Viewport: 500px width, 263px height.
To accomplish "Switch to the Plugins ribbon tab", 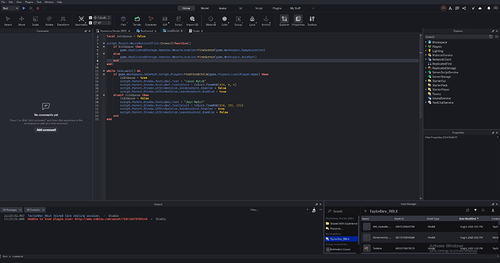I will click(277, 8).
